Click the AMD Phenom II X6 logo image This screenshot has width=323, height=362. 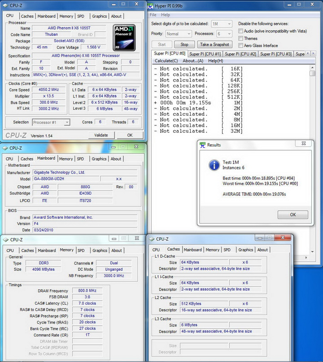[x=124, y=38]
